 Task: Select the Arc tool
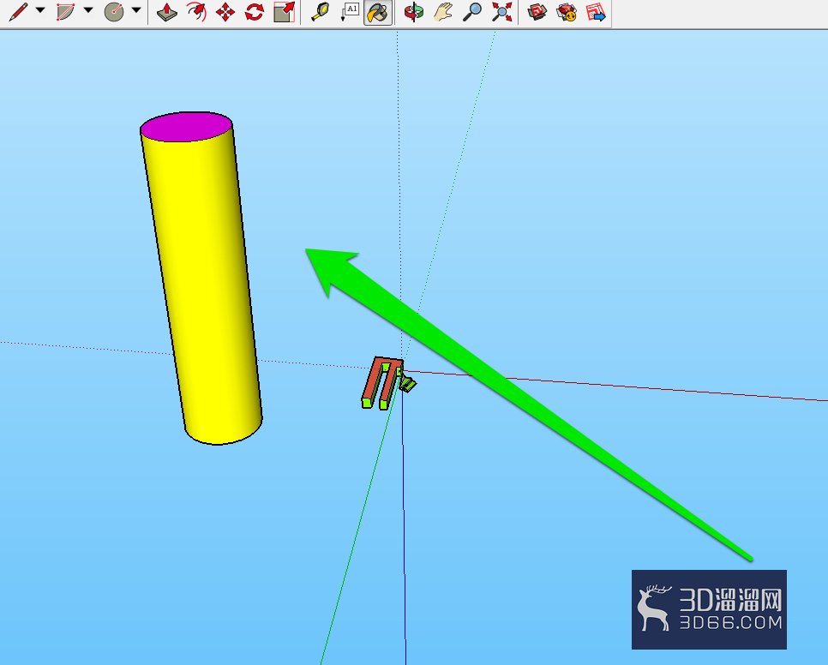tap(66, 12)
